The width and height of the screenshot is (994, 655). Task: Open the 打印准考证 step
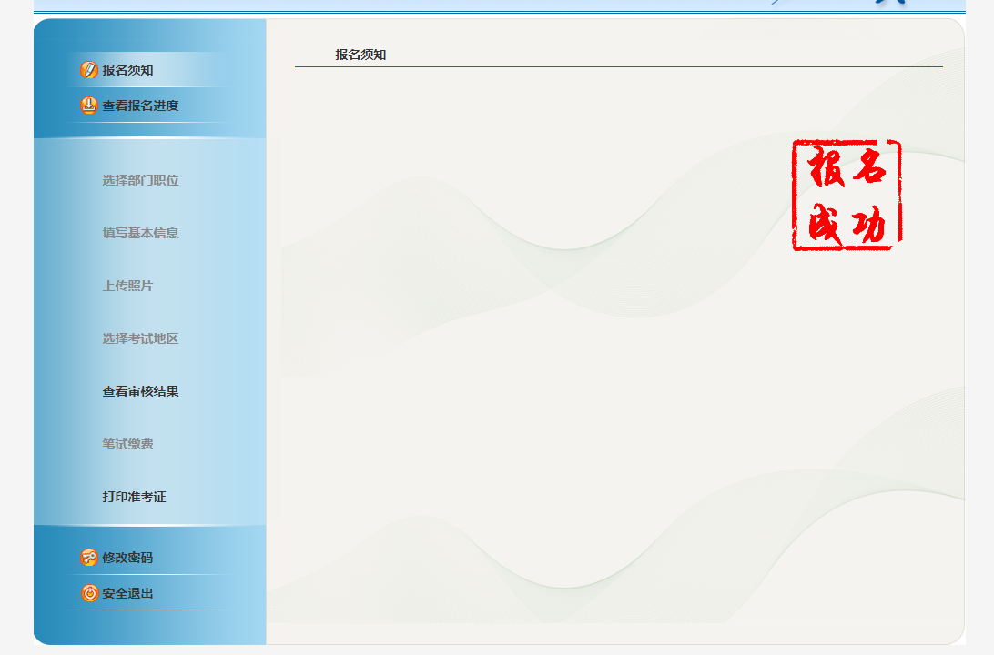(x=134, y=497)
